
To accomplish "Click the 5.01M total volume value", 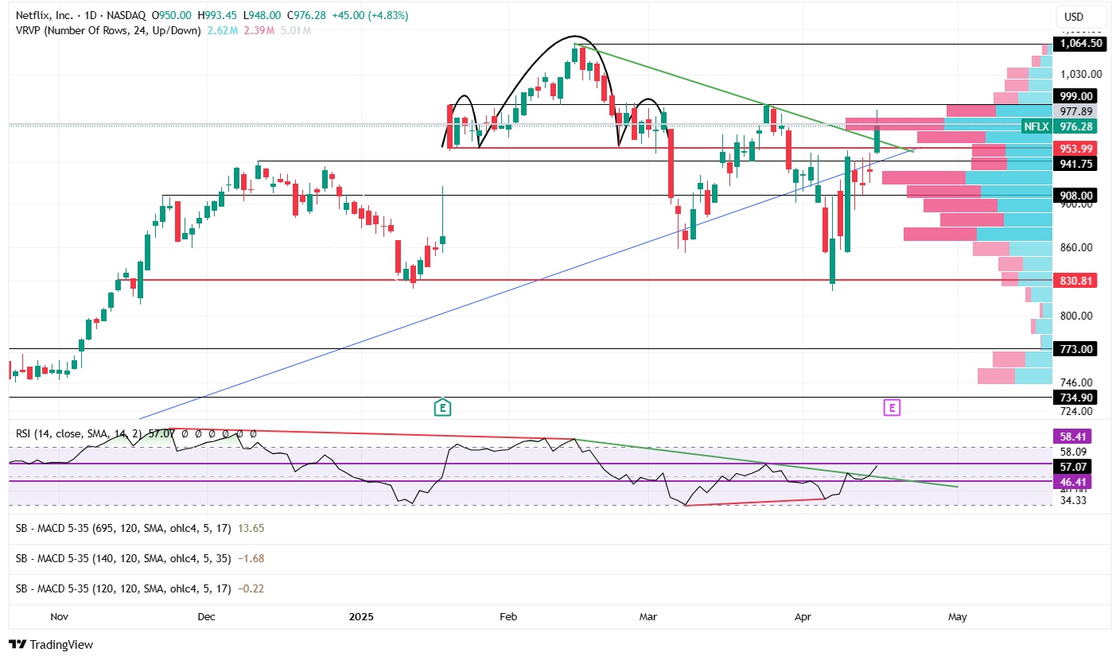I will point(296,30).
